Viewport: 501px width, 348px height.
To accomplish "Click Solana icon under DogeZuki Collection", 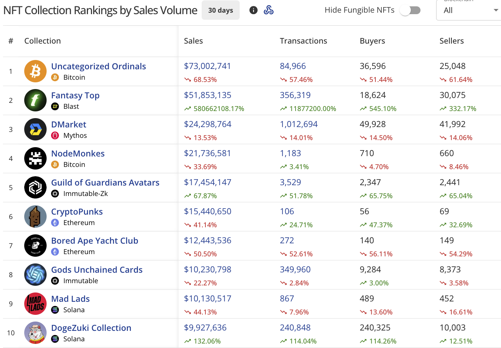I will point(55,339).
